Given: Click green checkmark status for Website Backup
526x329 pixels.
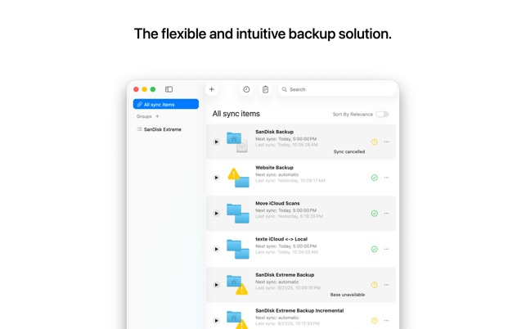Looking at the screenshot, I should point(375,178).
